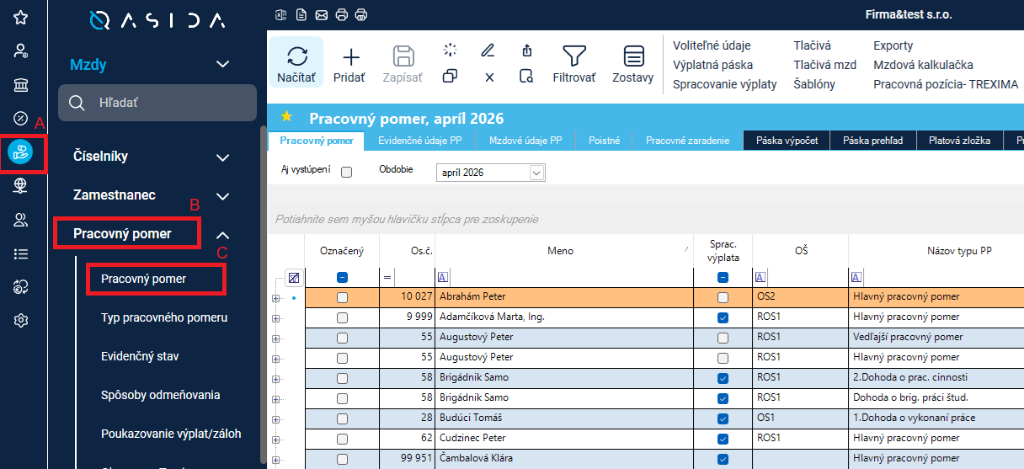This screenshot has width=1024, height=469.
Task: Open the user settings icon in left rail
Action: tap(21, 51)
